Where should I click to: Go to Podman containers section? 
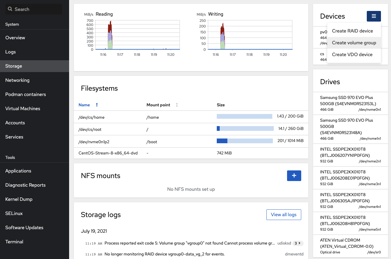(x=26, y=95)
